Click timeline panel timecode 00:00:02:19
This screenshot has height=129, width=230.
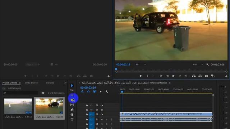88,87
